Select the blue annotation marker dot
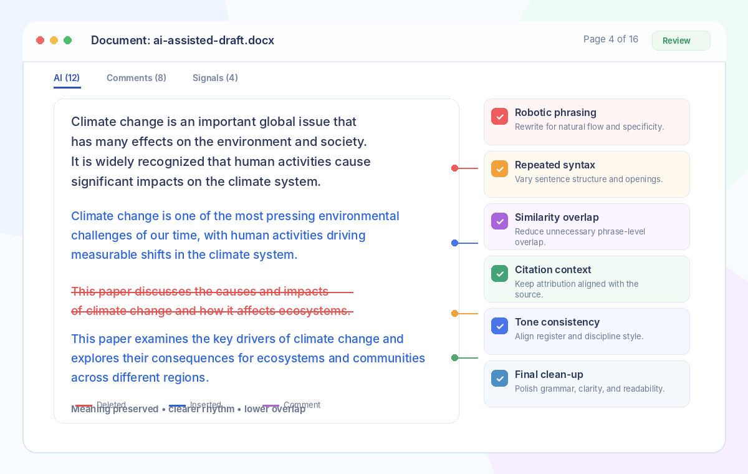 [454, 243]
